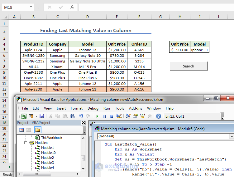The image size is (234, 177).
Task: Save the VBA project with the floppy disk icon
Action: pyautogui.click(x=41, y=116)
